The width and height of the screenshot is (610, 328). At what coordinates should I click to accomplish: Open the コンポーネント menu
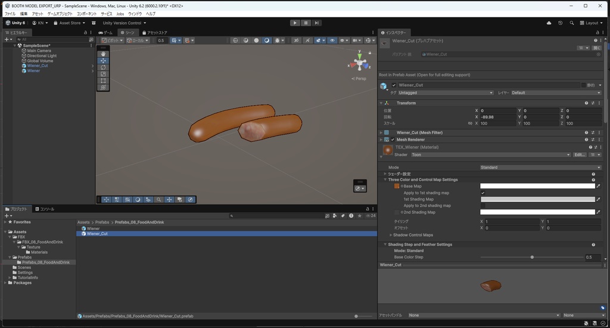coord(86,14)
